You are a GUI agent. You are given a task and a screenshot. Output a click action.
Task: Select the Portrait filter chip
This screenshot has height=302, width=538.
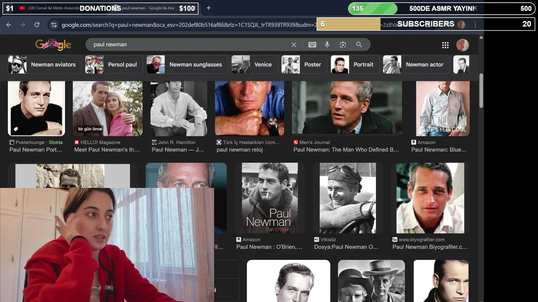355,65
